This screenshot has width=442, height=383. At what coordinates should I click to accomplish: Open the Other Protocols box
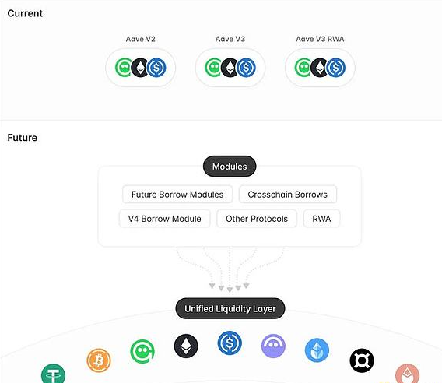257,219
